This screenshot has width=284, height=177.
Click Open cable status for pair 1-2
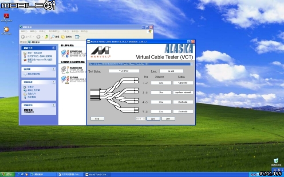(x=183, y=83)
